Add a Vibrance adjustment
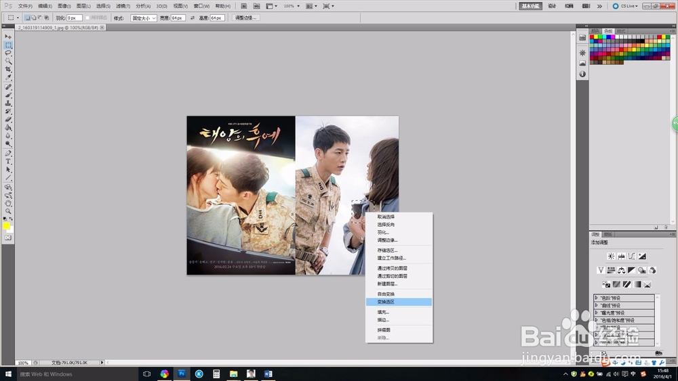 point(601,270)
